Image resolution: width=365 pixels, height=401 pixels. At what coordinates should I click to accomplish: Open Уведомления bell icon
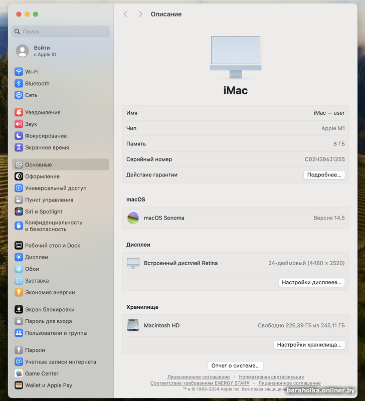[x=19, y=112]
